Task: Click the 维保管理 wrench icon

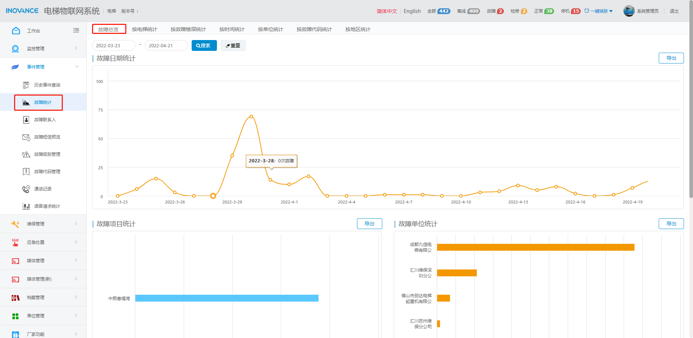Action: [15, 224]
